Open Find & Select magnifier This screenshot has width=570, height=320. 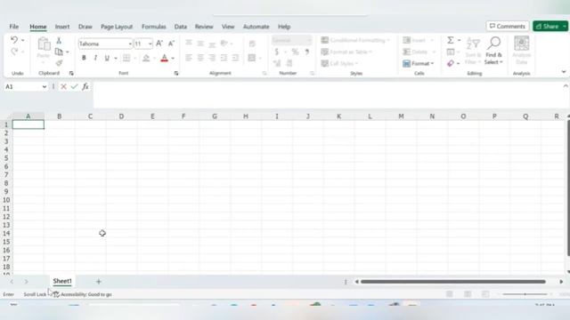[x=493, y=51]
